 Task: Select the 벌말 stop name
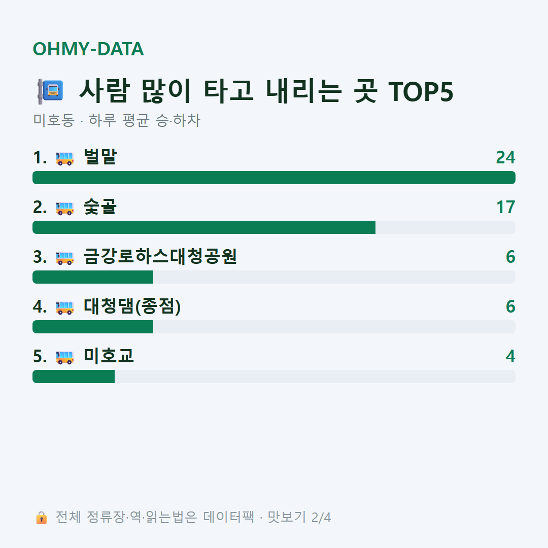[100, 157]
